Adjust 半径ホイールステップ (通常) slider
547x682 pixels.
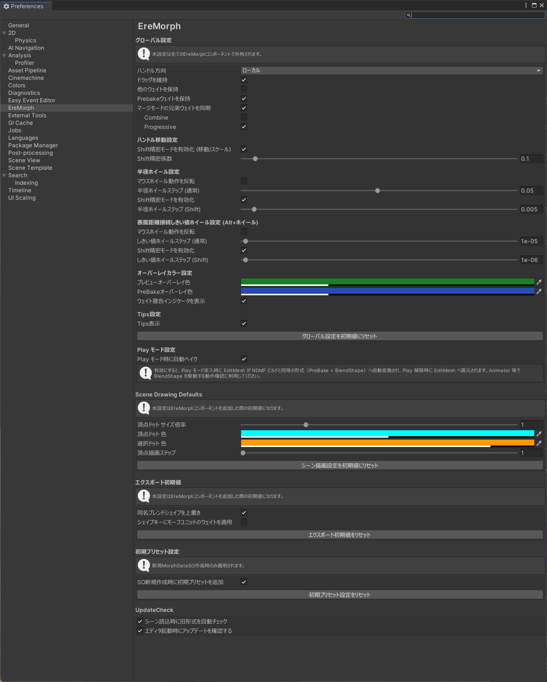(x=379, y=191)
